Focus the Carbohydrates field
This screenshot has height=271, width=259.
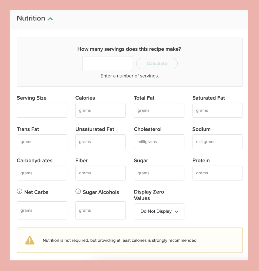[42, 173]
